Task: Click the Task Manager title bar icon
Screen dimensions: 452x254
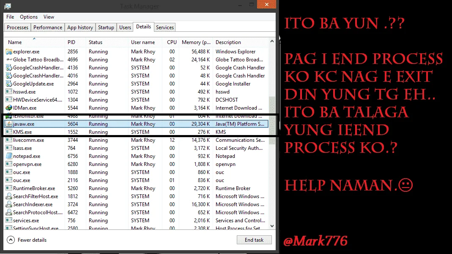Action: 8,6
